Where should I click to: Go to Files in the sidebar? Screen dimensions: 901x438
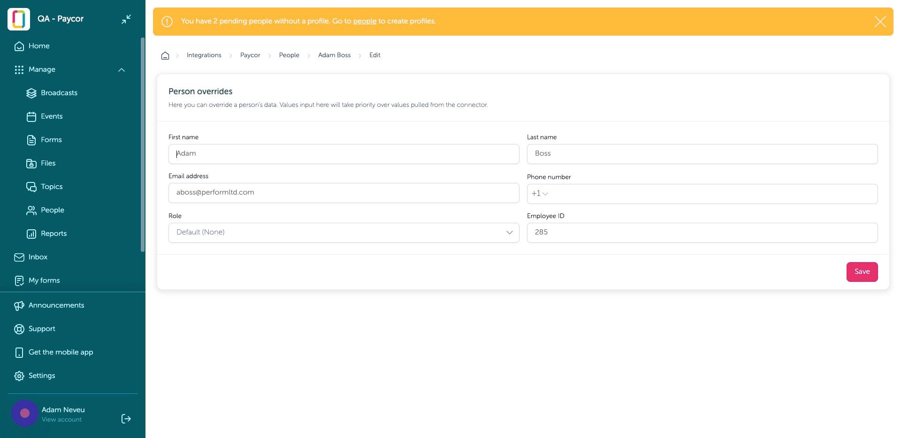tap(41, 163)
